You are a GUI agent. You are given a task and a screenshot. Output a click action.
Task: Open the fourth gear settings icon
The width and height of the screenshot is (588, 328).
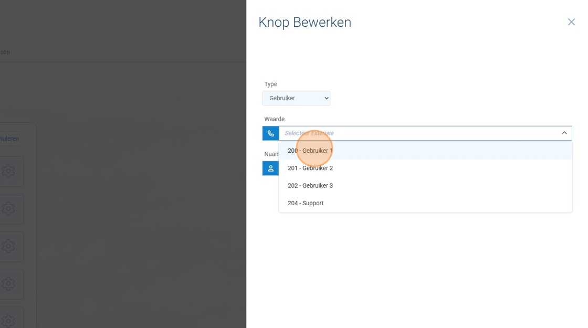(8, 284)
